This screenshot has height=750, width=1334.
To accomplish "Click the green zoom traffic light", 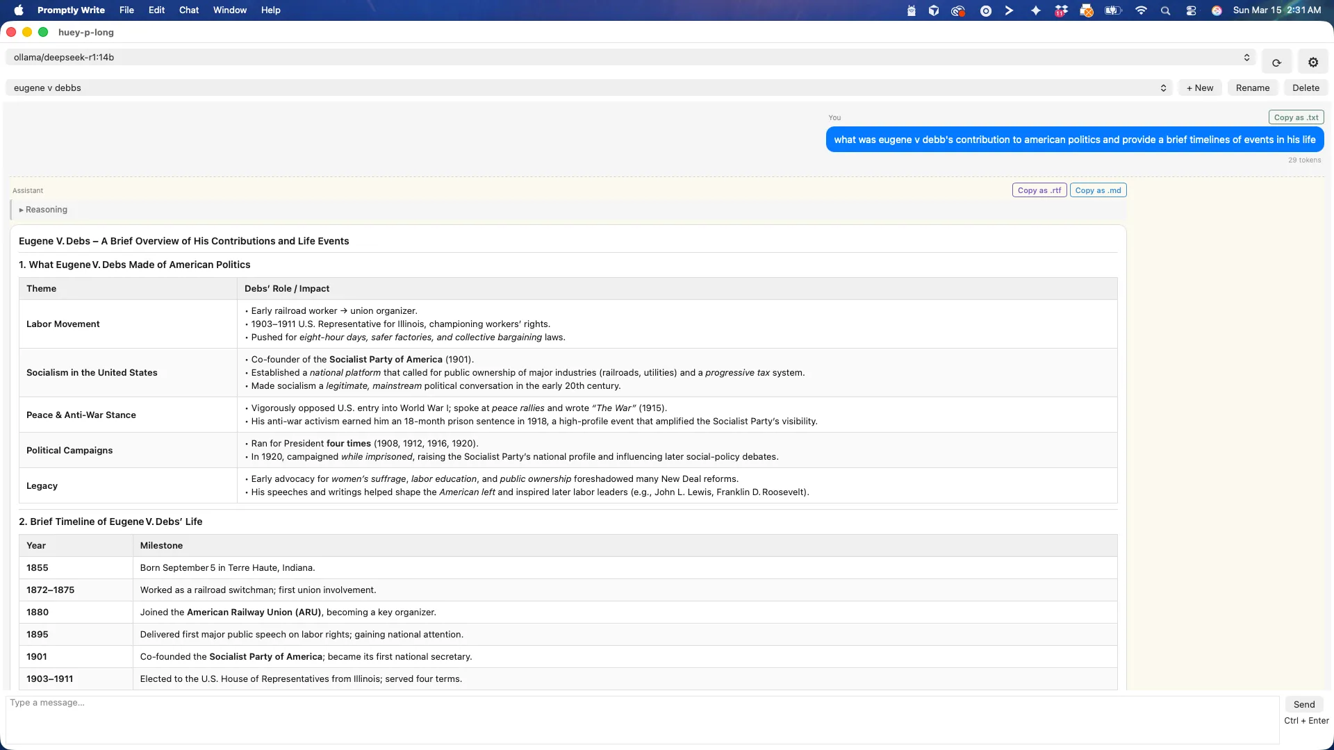I will [43, 32].
